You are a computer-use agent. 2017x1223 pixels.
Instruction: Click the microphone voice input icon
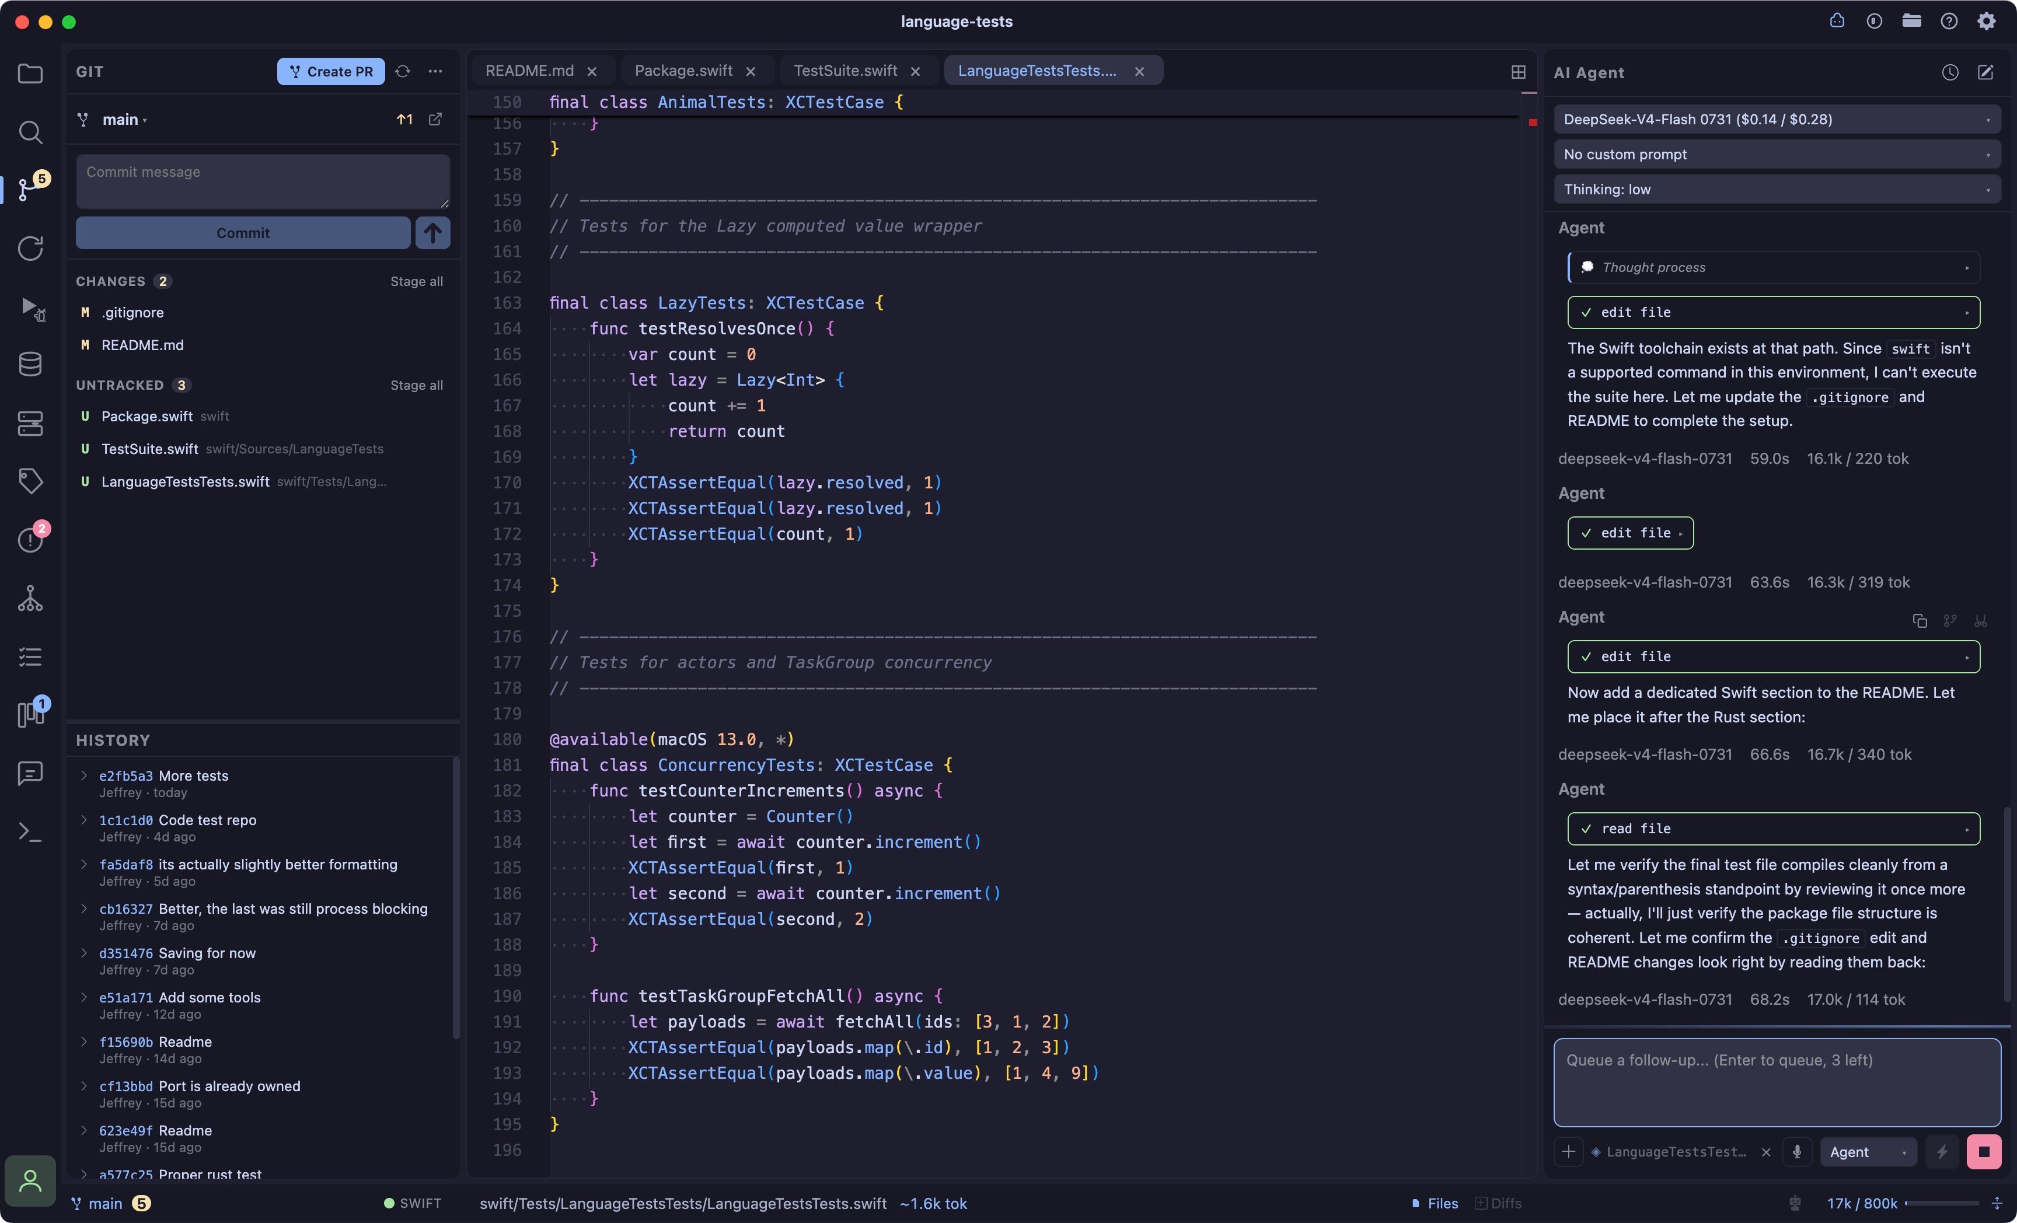pyautogui.click(x=1797, y=1152)
